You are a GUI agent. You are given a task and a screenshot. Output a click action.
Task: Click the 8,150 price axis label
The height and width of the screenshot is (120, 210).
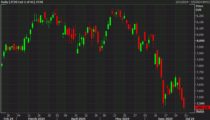200,22
